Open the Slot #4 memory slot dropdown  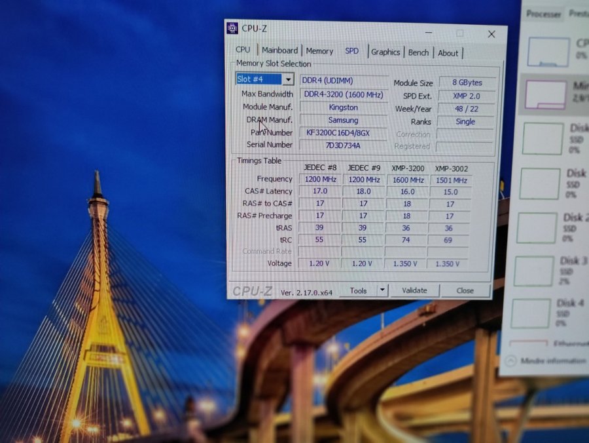[x=264, y=79]
